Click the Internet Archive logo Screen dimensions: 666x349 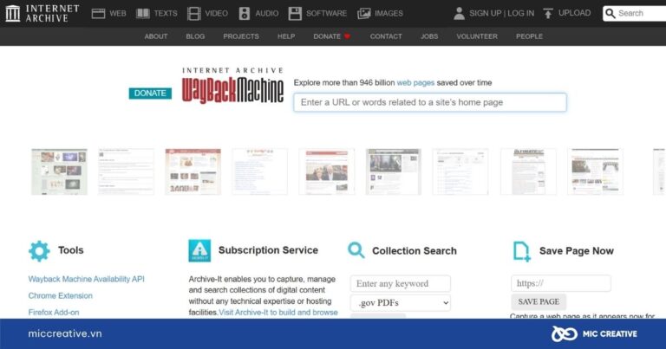coord(42,13)
